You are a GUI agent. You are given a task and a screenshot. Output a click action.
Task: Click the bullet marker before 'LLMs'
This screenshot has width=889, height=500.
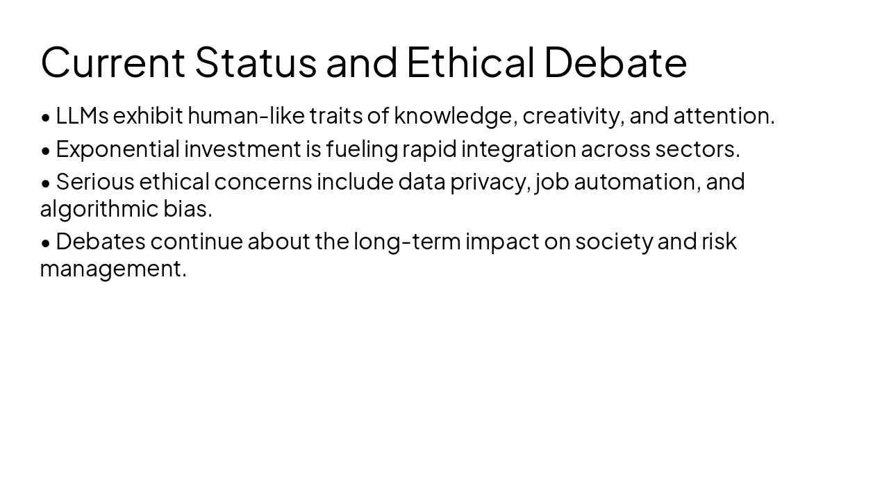(x=46, y=117)
